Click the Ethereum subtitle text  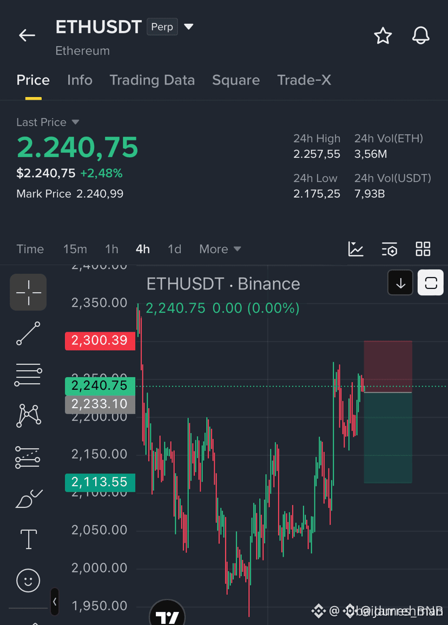pos(82,50)
